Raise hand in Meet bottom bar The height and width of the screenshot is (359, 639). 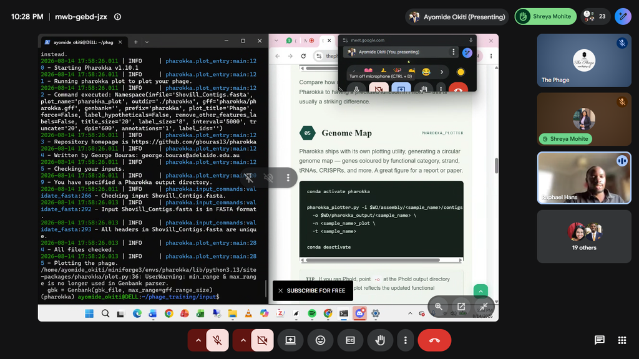[380, 340]
